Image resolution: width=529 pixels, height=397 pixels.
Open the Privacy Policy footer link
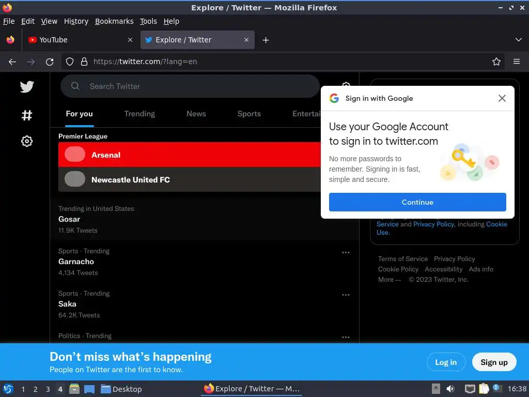[x=454, y=259]
